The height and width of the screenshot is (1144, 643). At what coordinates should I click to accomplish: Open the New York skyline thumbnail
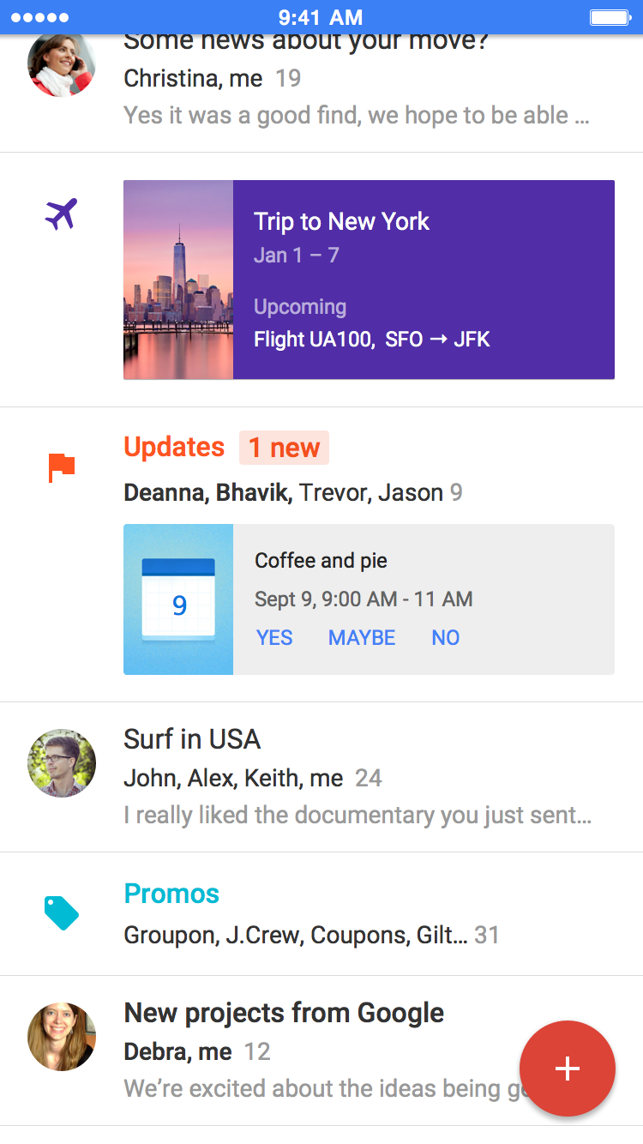coord(178,280)
